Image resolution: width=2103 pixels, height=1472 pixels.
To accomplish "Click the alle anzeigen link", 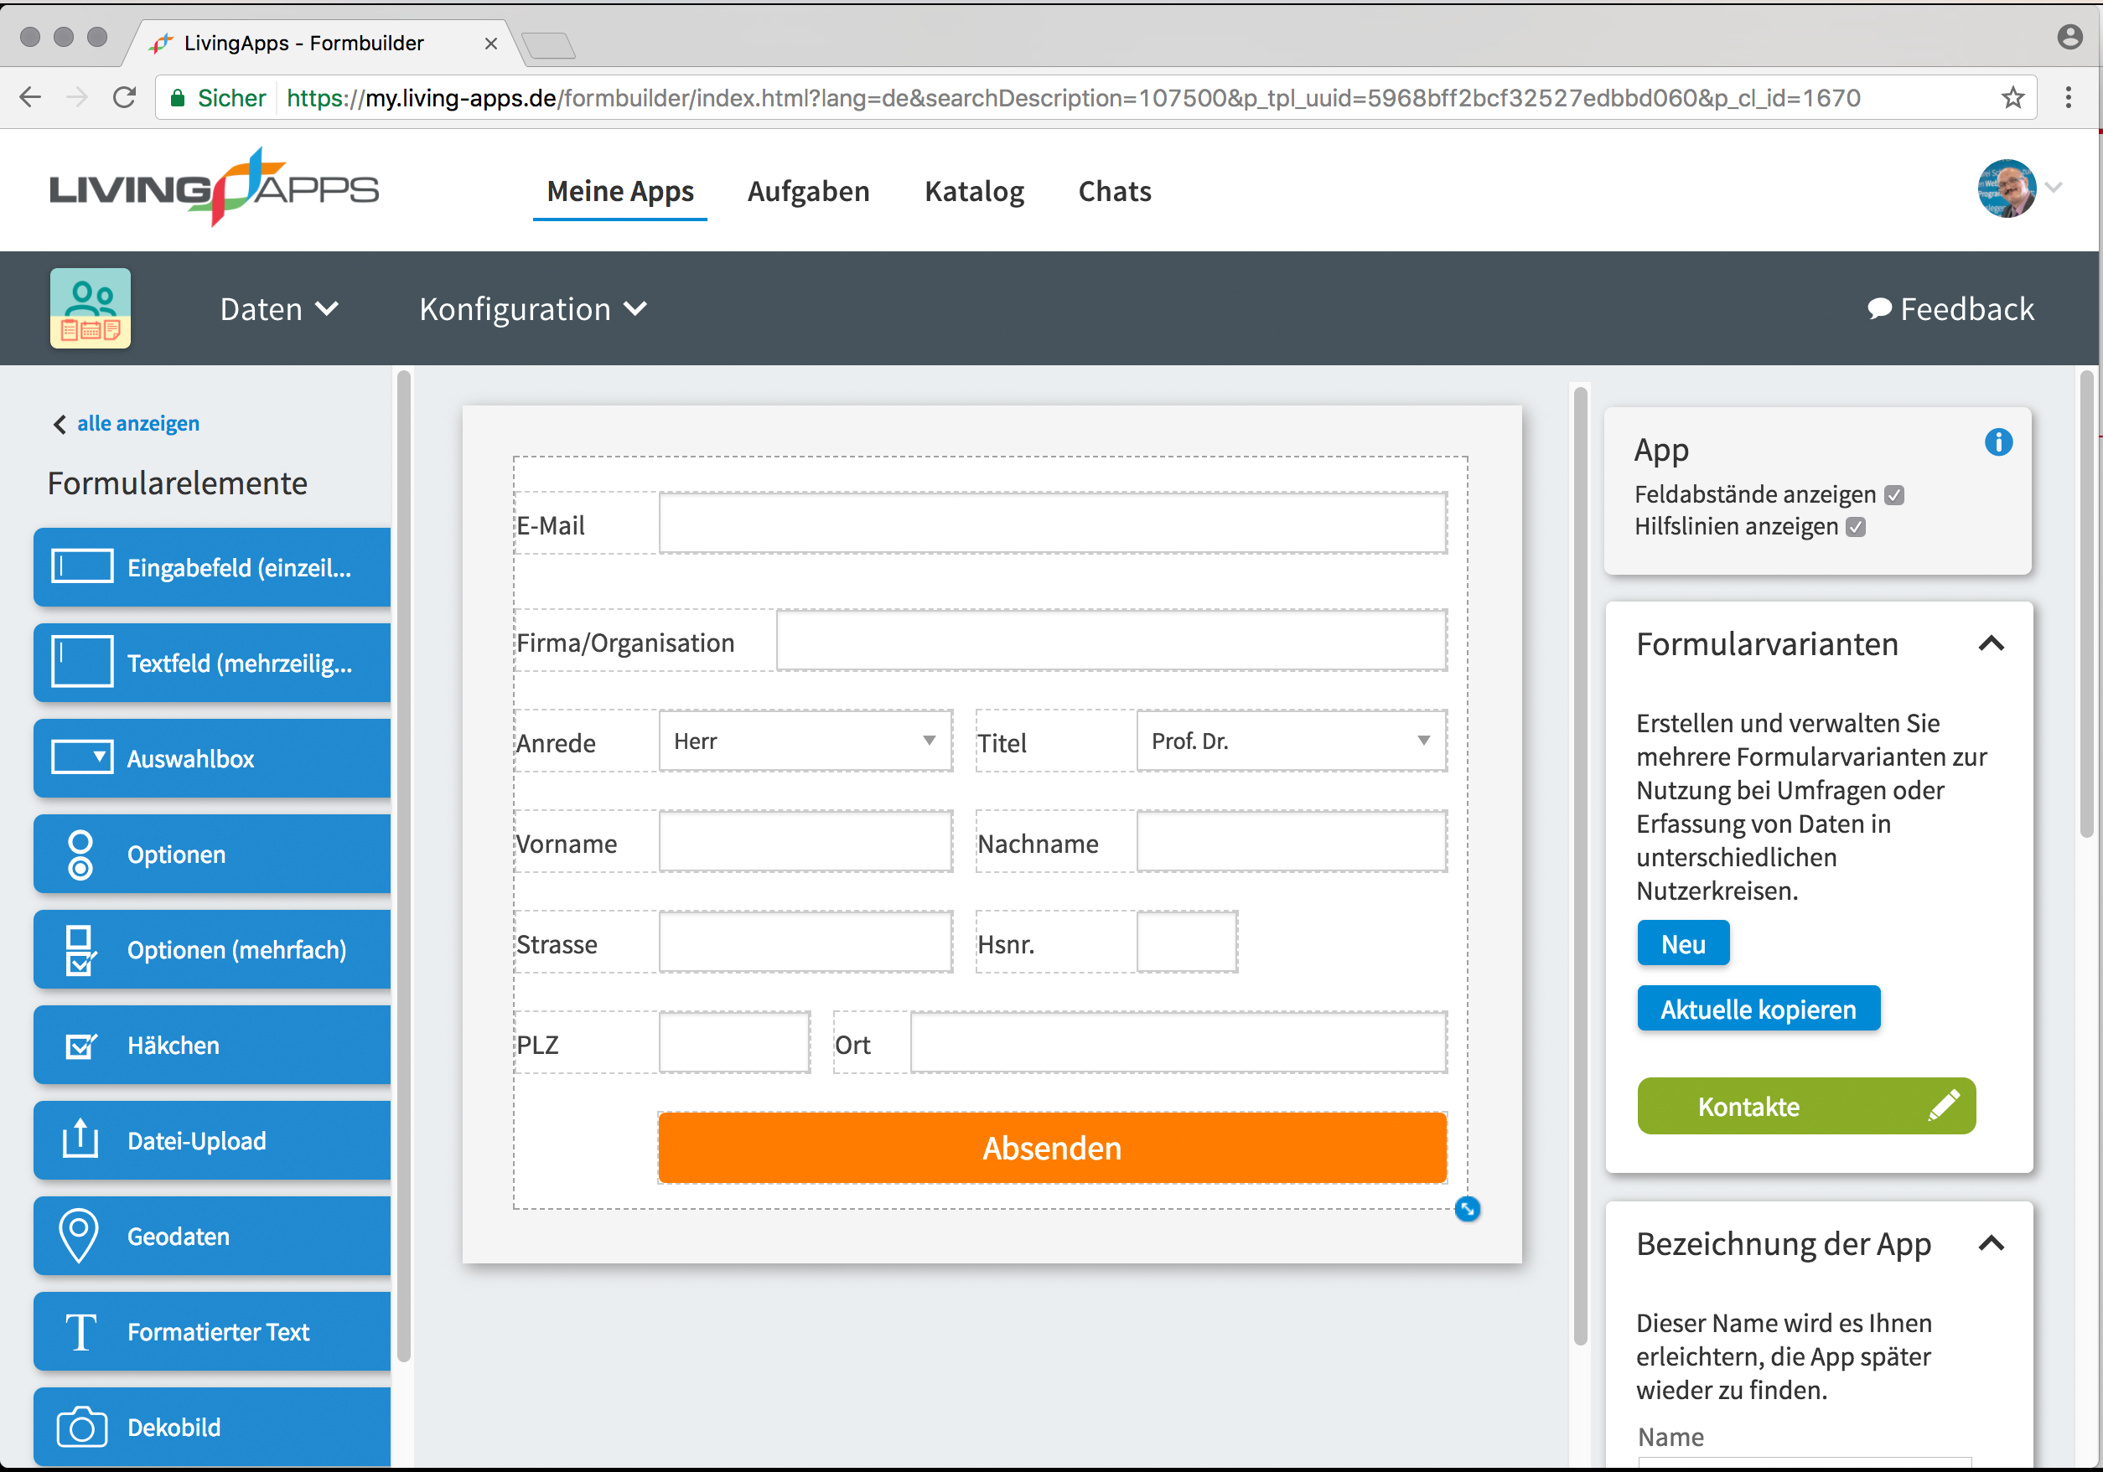I will tap(138, 424).
